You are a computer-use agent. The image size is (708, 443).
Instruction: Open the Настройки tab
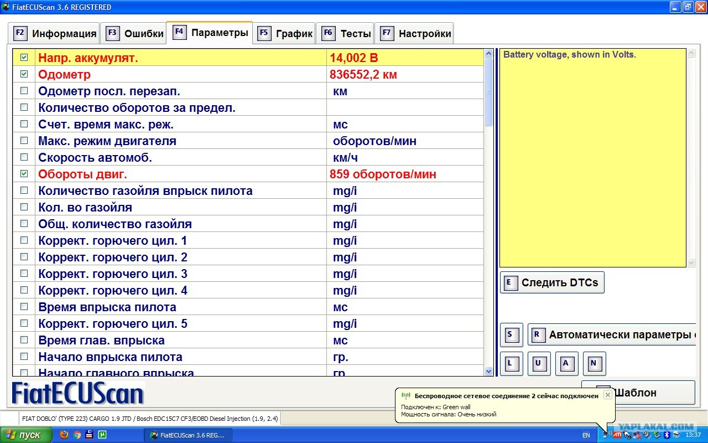coord(414,33)
